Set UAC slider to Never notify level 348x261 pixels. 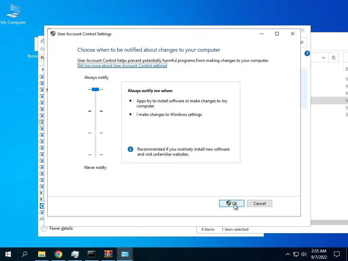click(x=95, y=155)
